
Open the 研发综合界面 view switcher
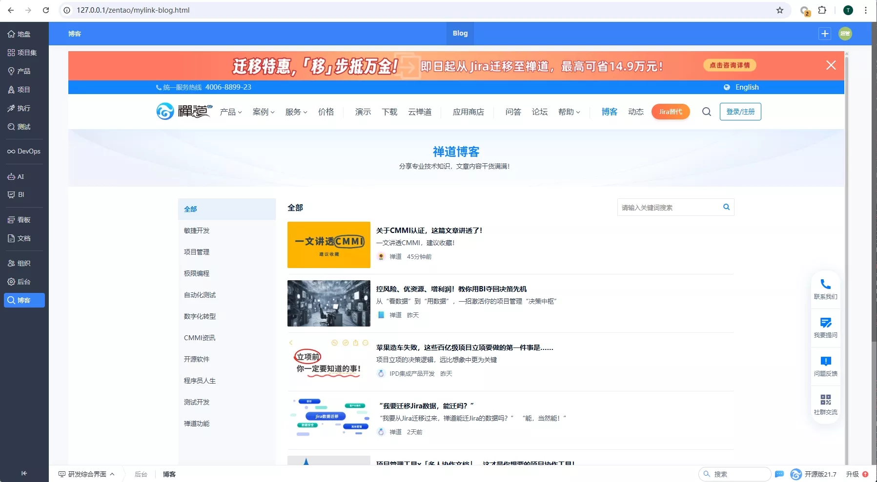tap(86, 474)
